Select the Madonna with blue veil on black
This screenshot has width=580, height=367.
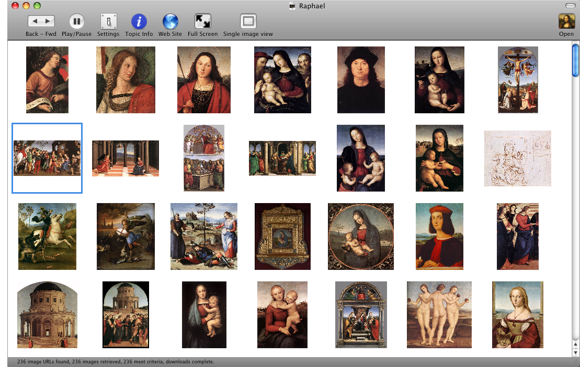coord(204,315)
